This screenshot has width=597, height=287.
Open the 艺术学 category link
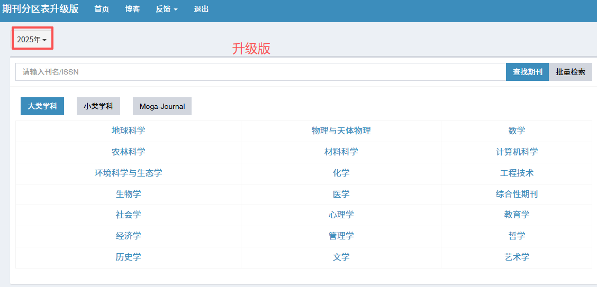coord(517,257)
